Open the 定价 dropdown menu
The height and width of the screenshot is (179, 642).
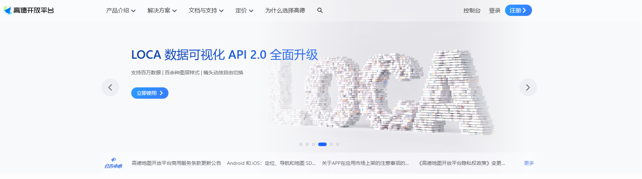point(244,11)
